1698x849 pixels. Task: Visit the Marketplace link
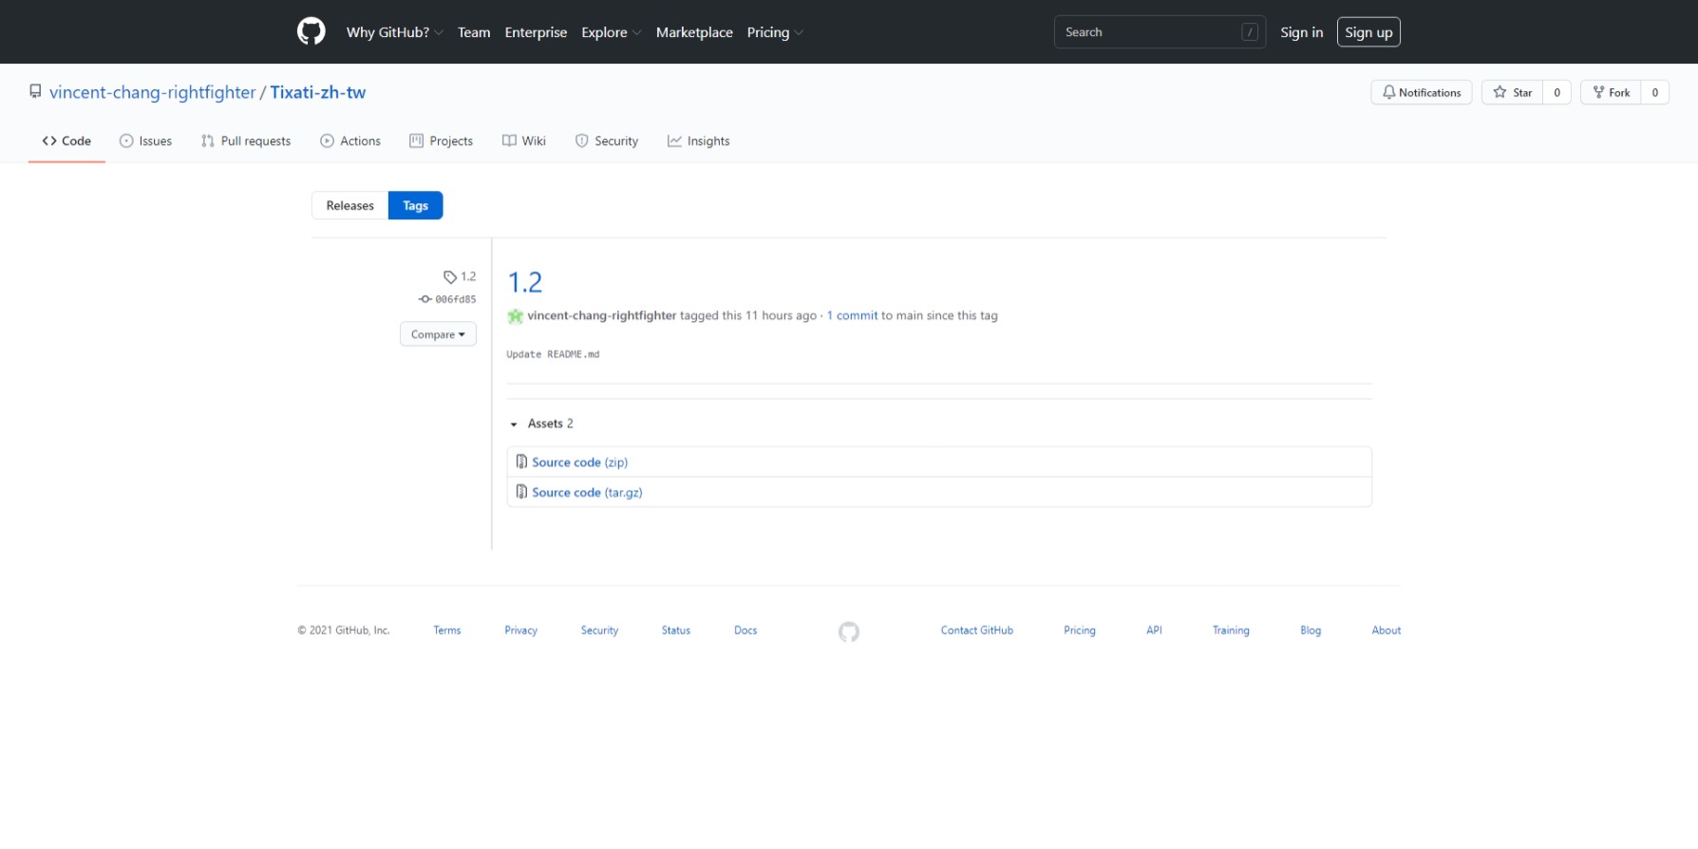click(x=694, y=32)
